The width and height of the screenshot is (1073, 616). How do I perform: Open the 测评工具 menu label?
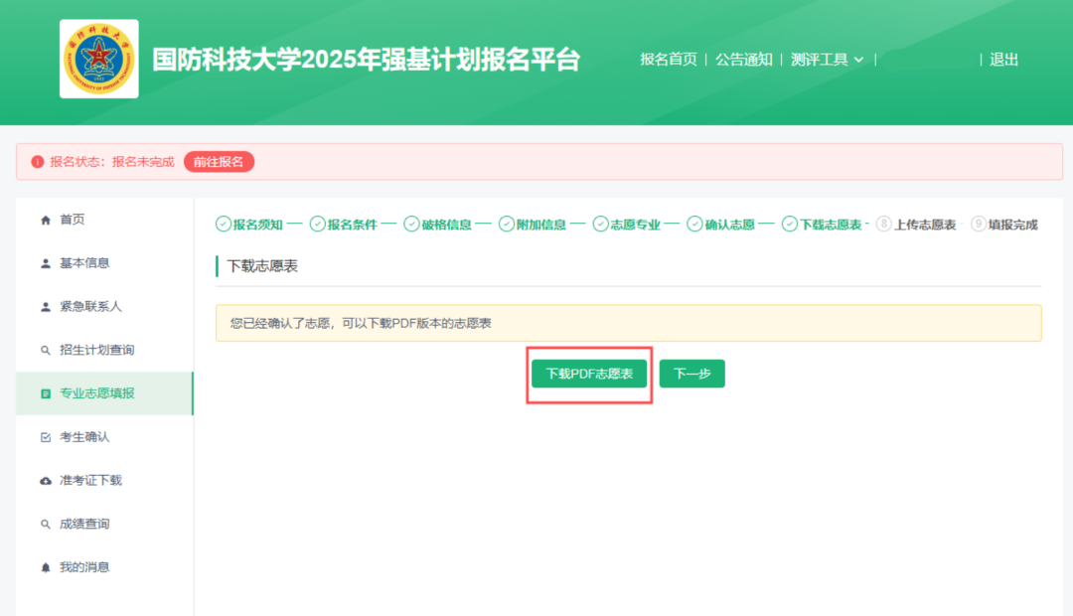[819, 60]
